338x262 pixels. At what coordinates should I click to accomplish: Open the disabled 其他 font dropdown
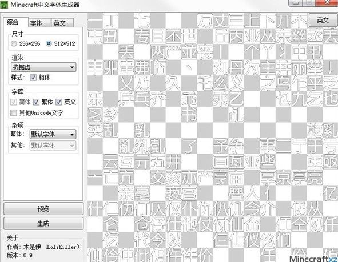[53, 146]
